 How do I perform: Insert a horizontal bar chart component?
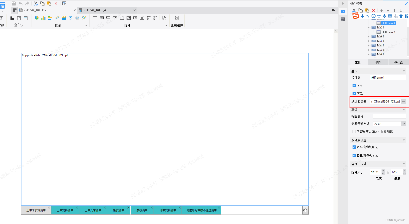(x=50, y=18)
